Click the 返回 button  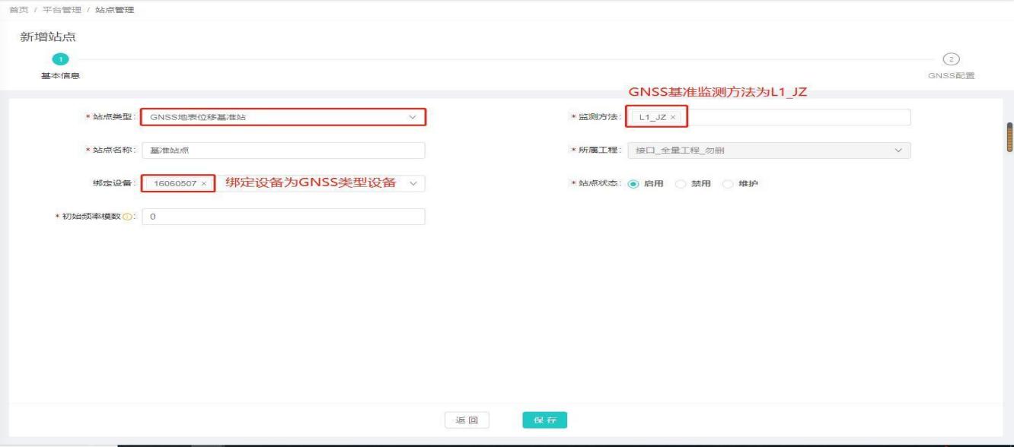[467, 420]
